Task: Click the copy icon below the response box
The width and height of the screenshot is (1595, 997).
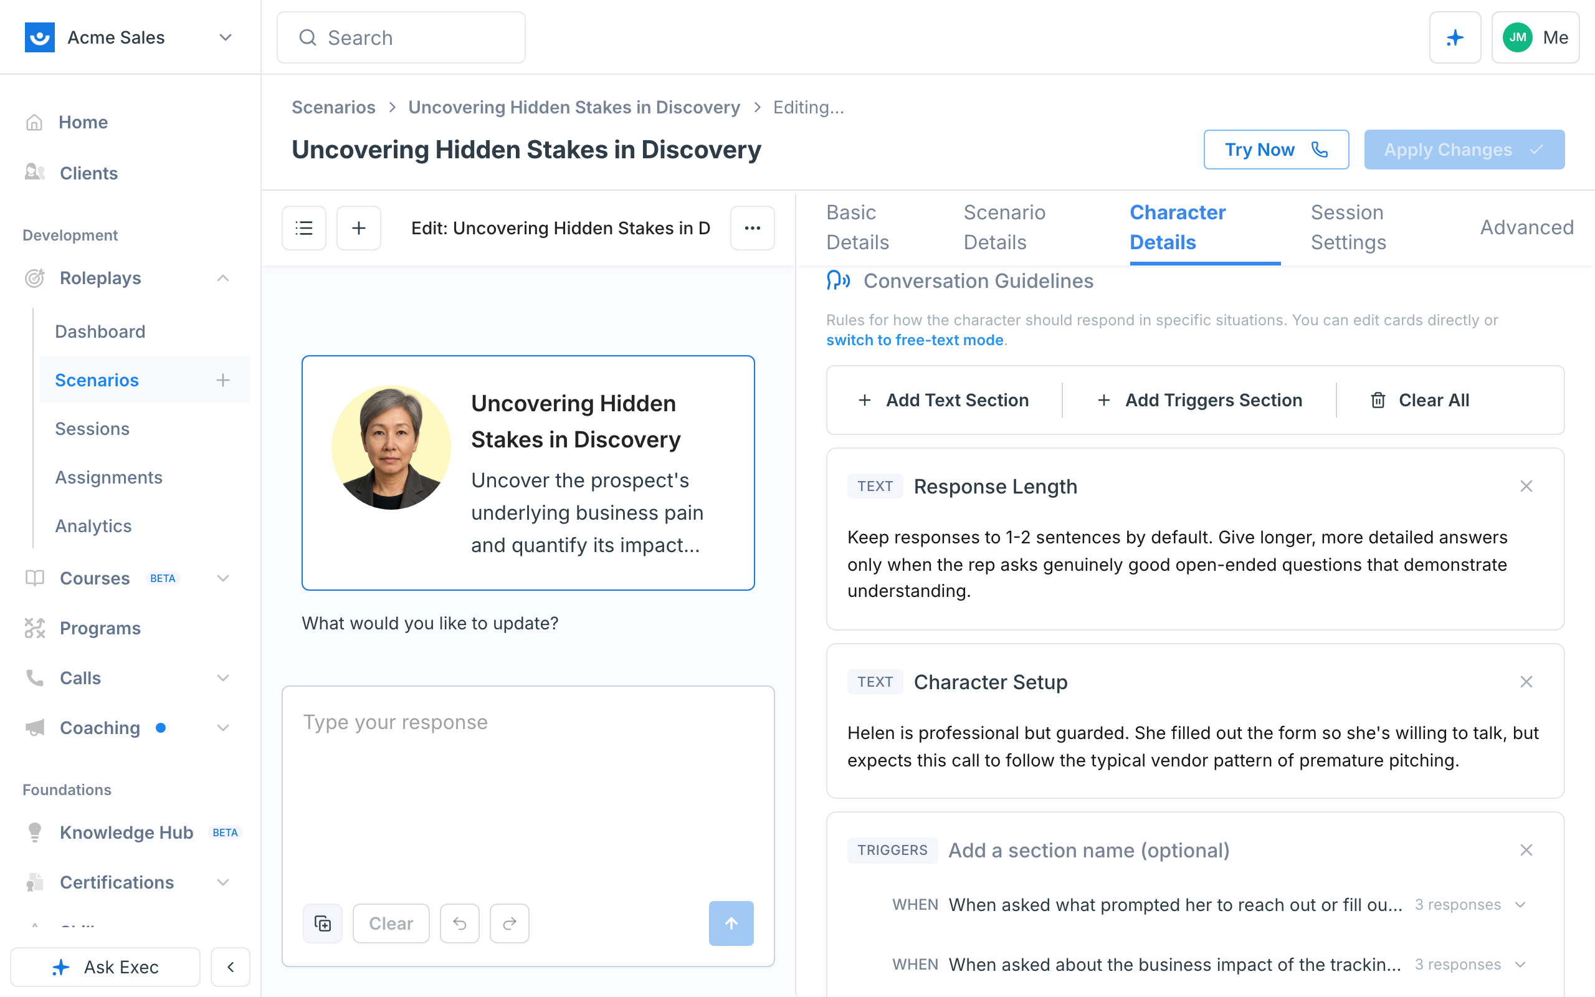Action: pyautogui.click(x=322, y=923)
